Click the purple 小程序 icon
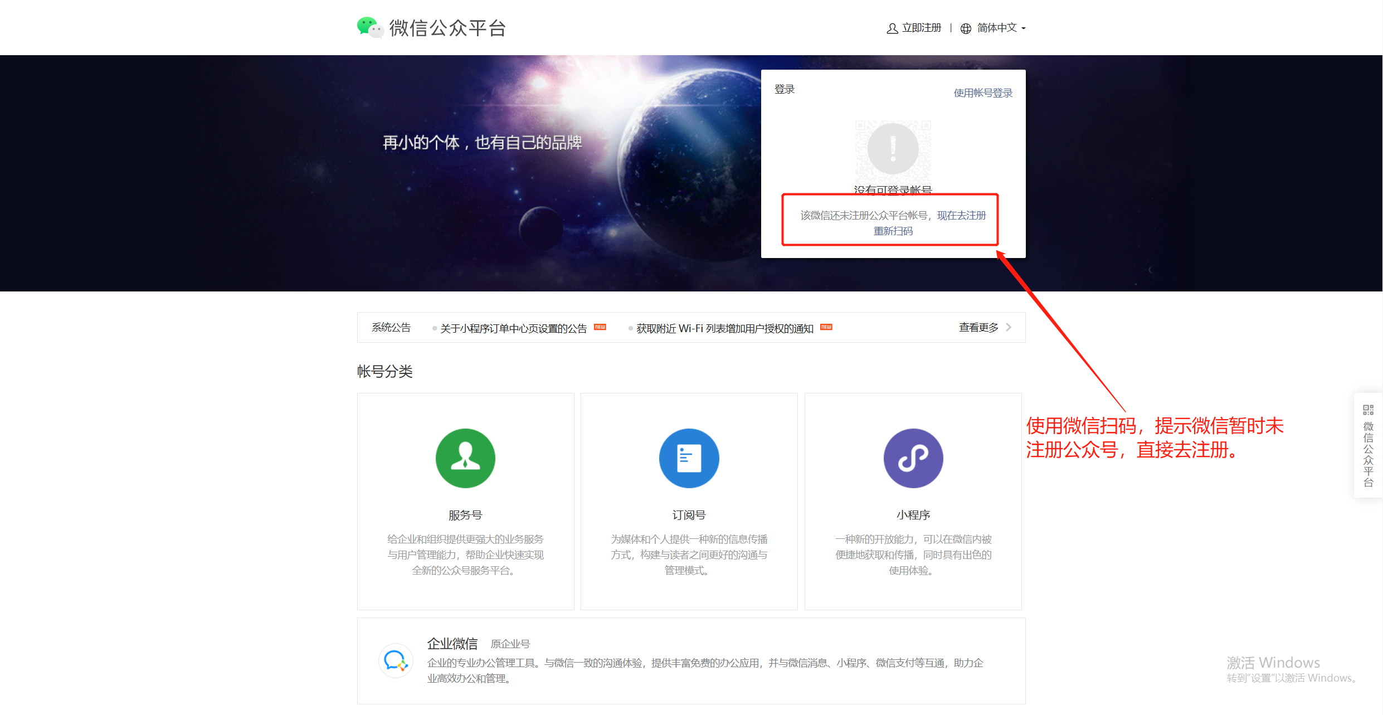Image resolution: width=1383 pixels, height=715 pixels. [x=913, y=458]
